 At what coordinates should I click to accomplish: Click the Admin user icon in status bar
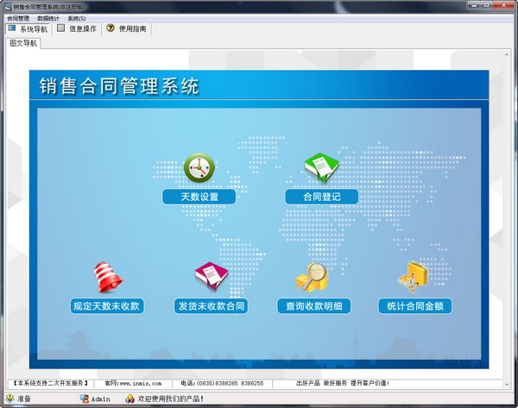(x=84, y=399)
